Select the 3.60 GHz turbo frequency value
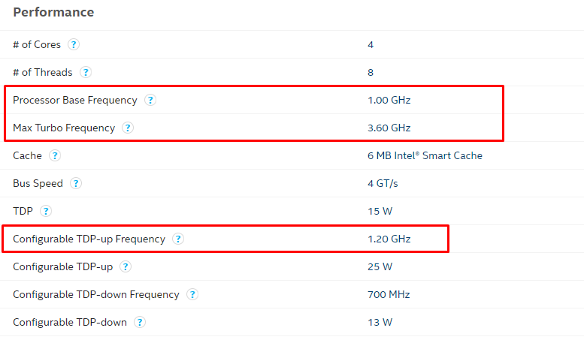The image size is (584, 337). click(389, 128)
